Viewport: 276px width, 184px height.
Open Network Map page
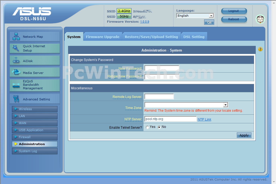pos(35,36)
